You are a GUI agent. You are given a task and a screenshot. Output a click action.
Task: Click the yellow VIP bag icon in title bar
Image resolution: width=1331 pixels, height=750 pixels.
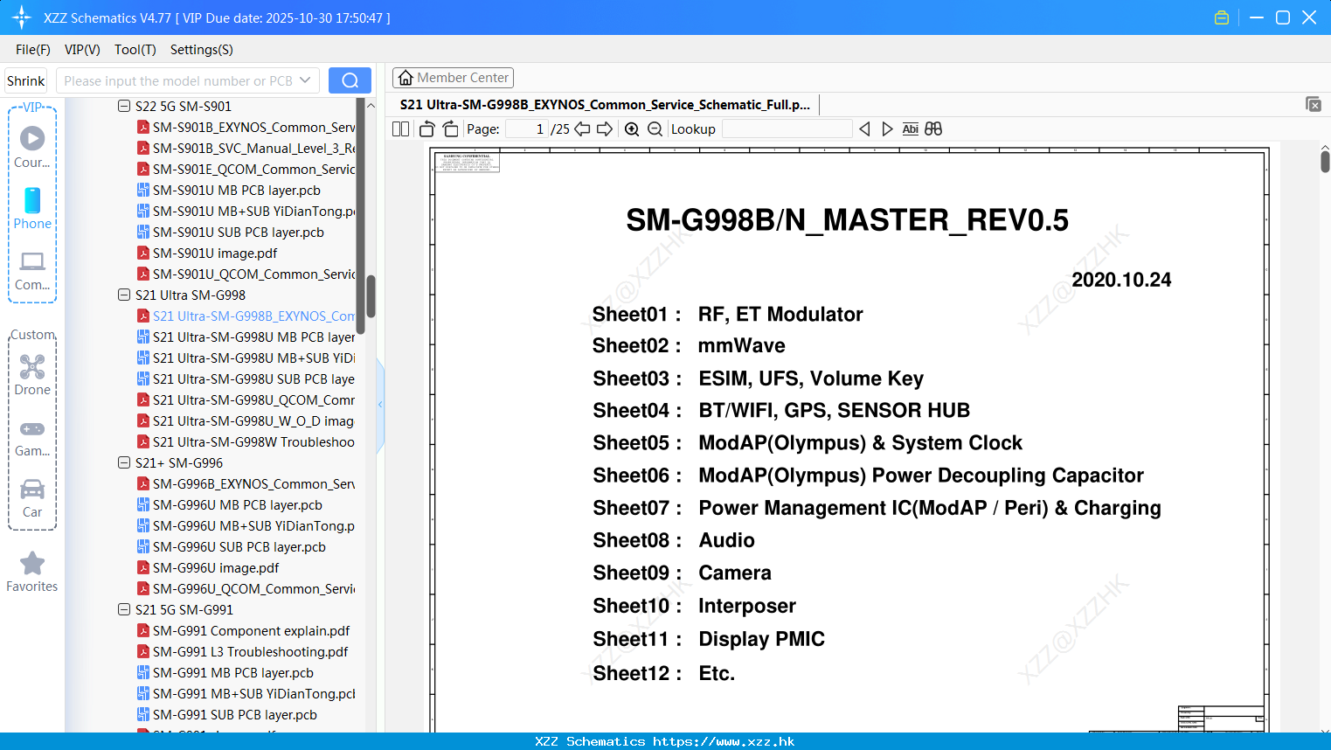pyautogui.click(x=1222, y=17)
